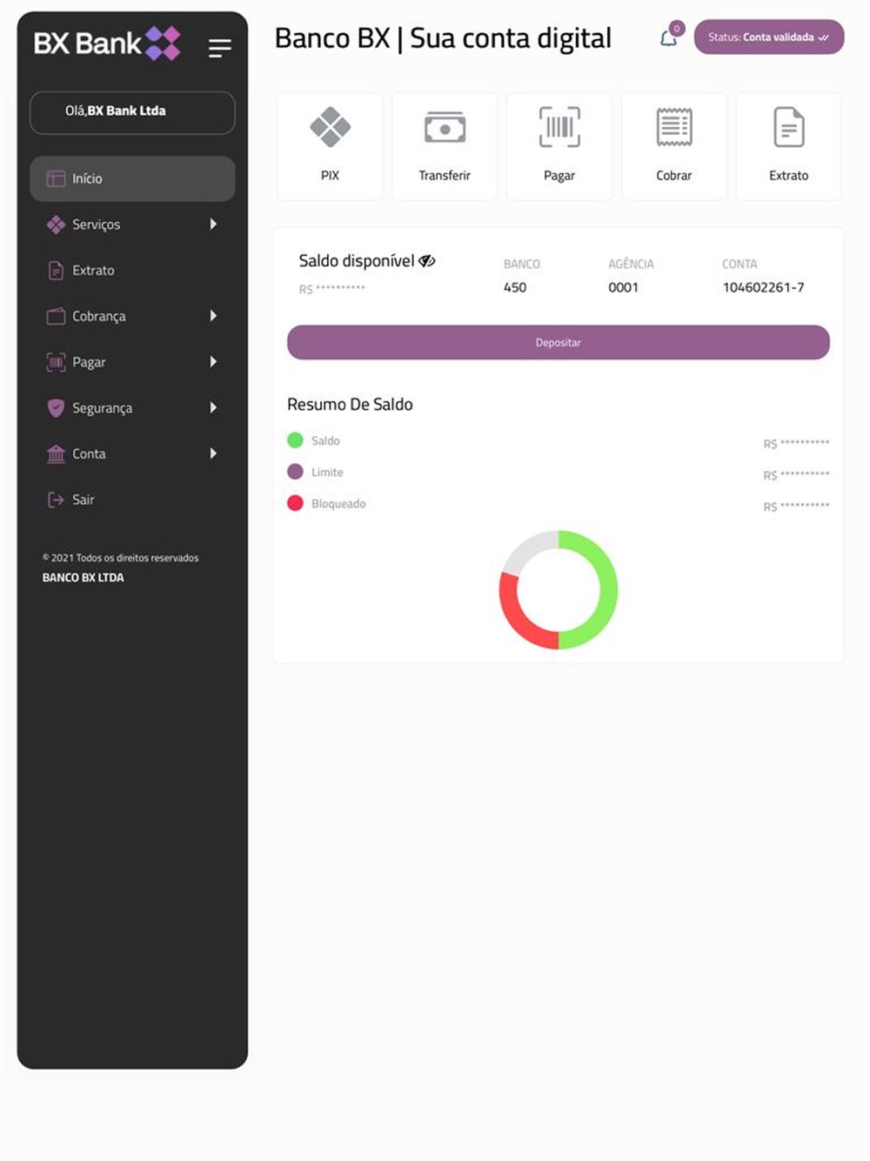Click the account number 104602261-7
870x1161 pixels.
tap(763, 287)
